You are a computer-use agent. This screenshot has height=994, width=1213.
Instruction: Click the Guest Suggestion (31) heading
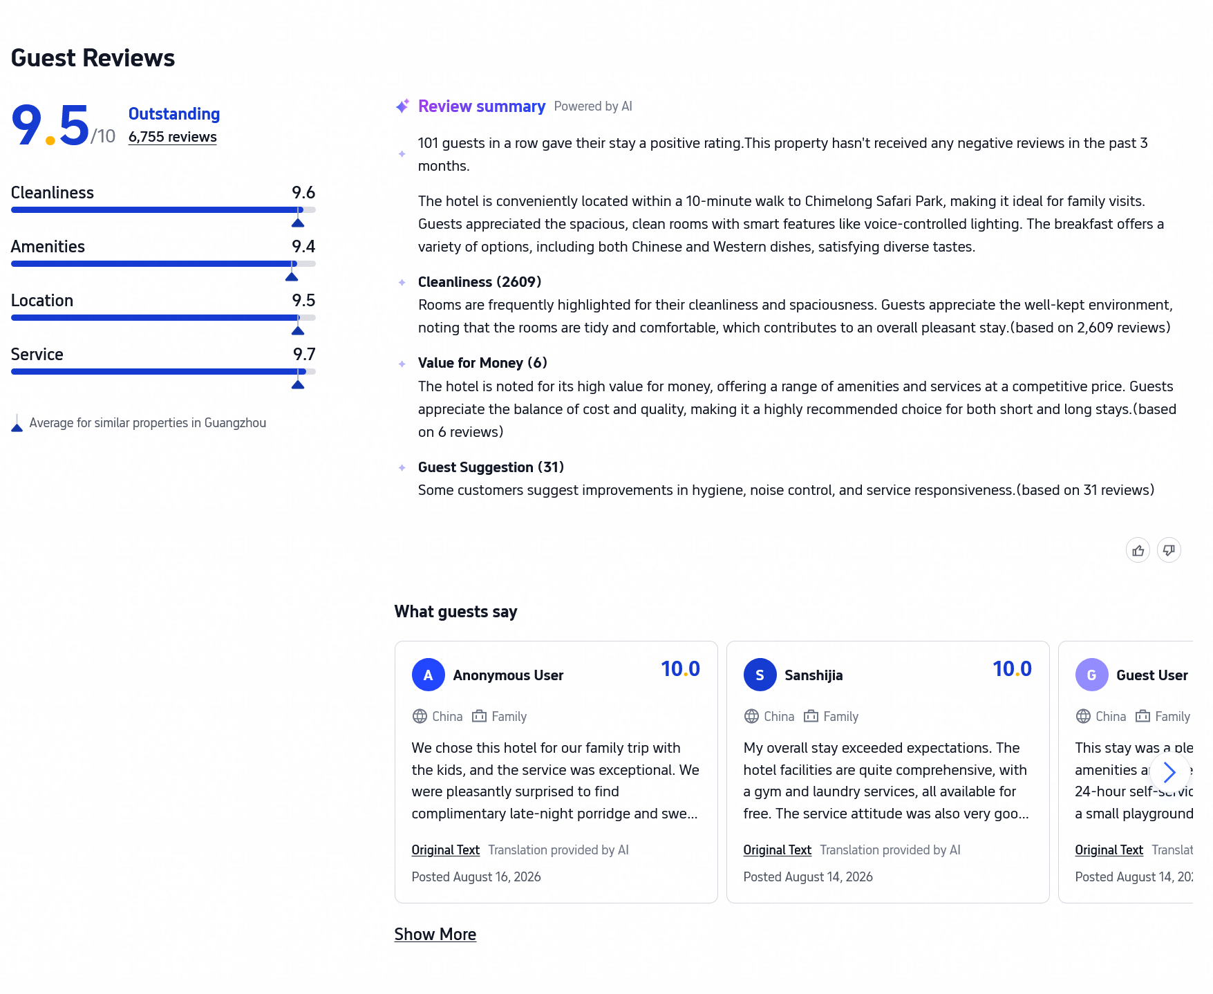[x=491, y=467]
